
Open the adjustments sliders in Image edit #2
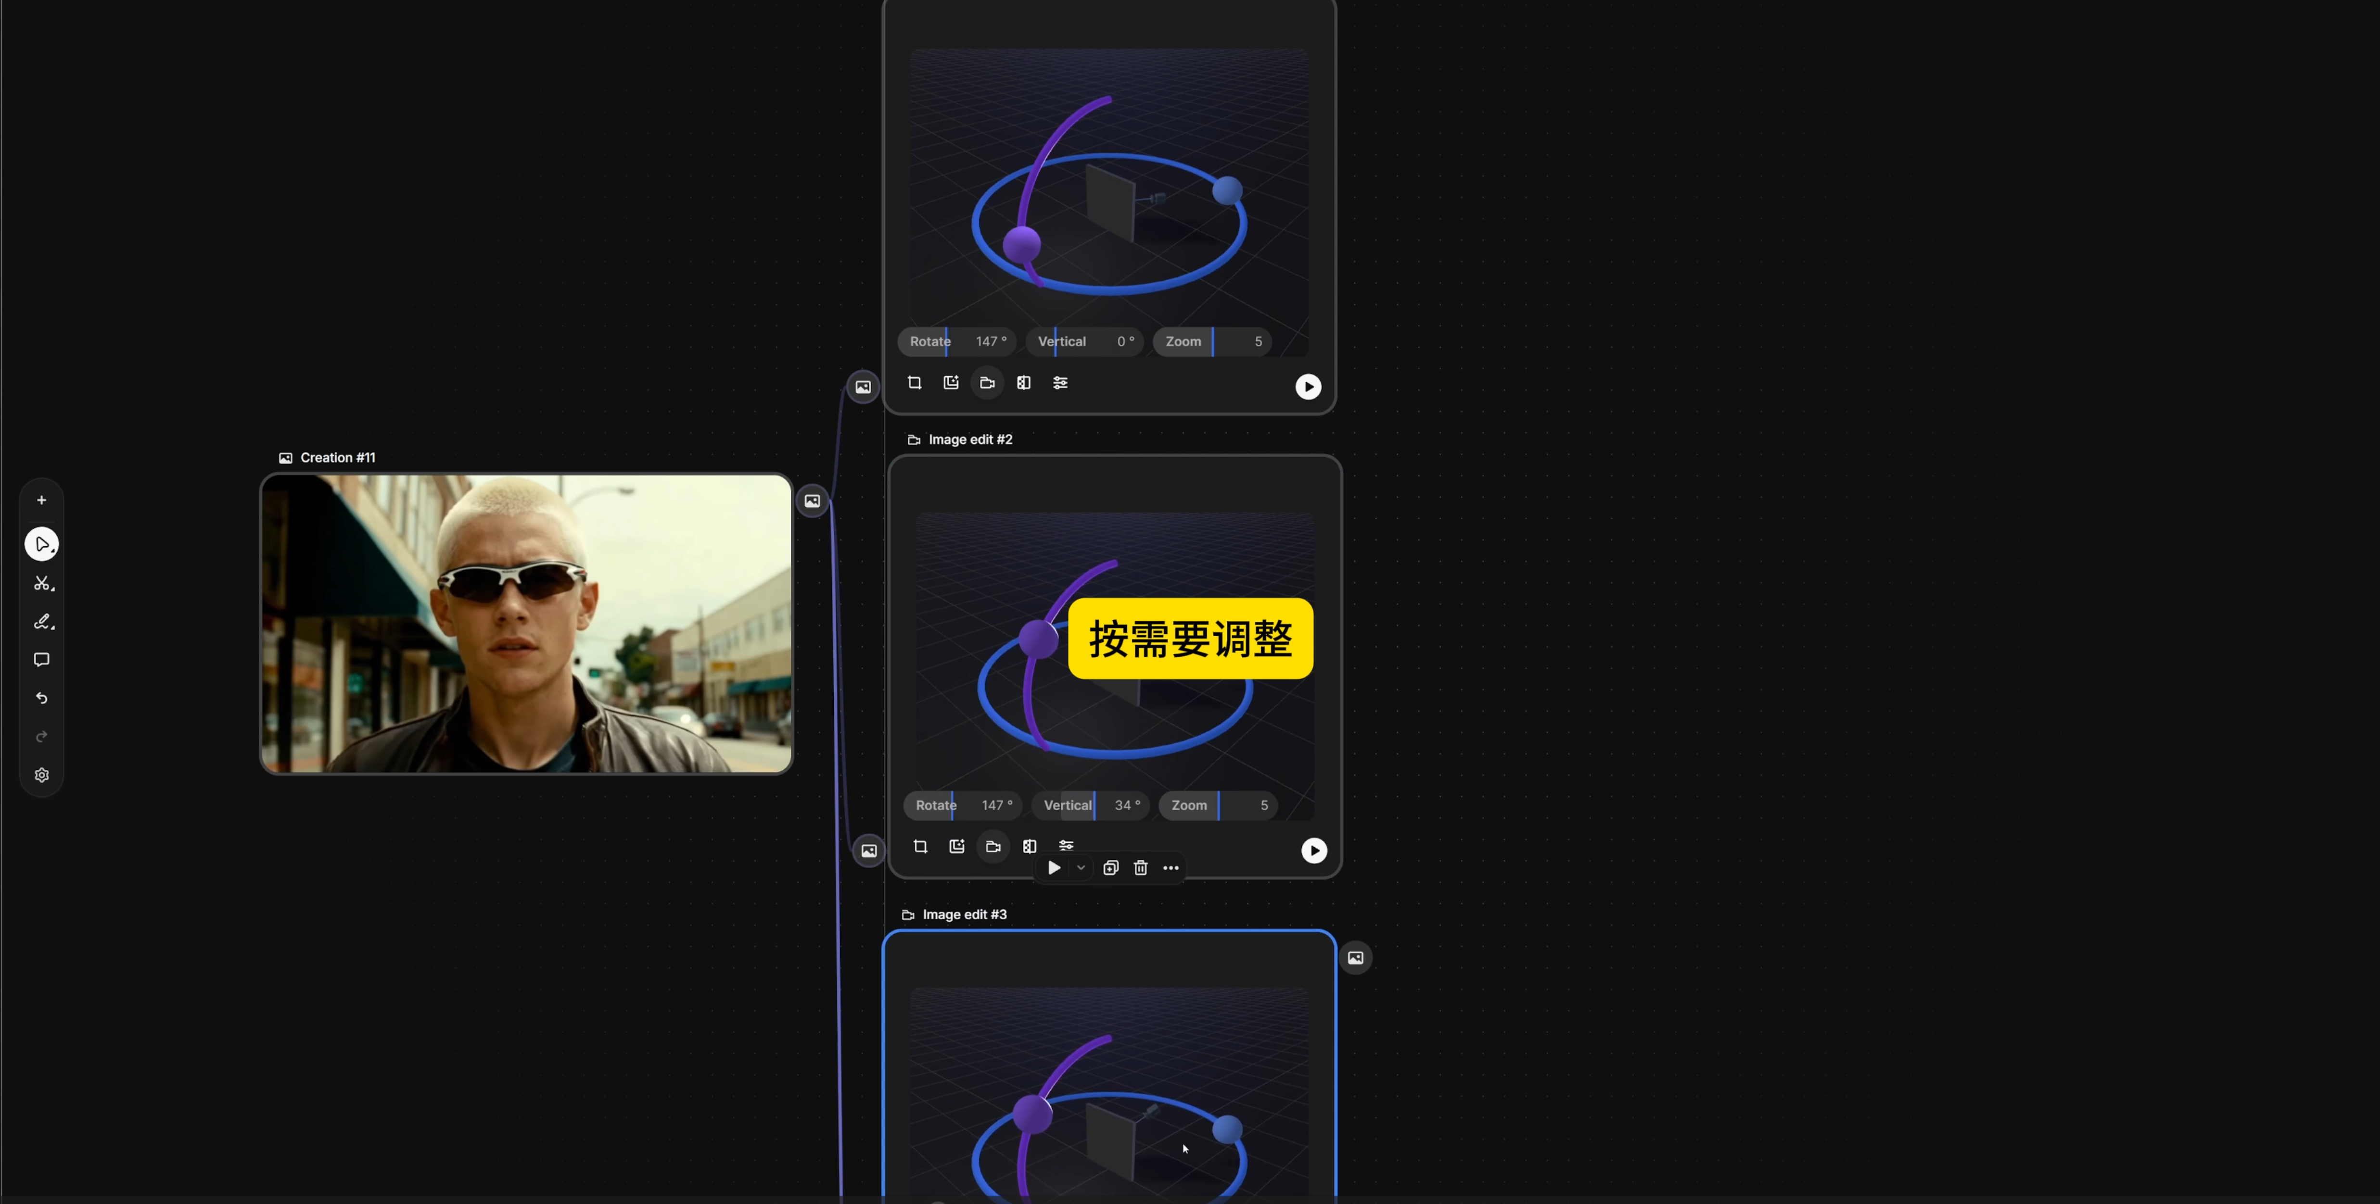click(1066, 845)
